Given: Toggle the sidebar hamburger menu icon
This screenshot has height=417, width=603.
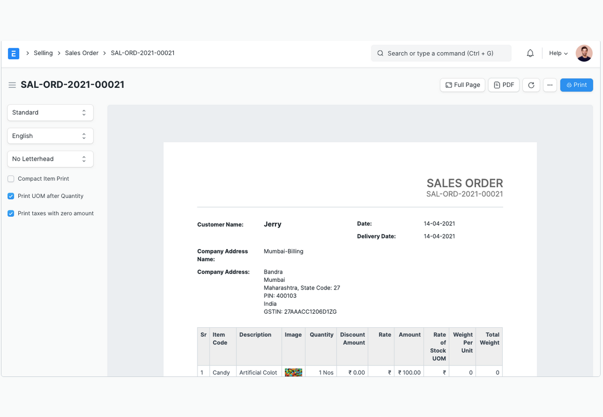Looking at the screenshot, I should [x=12, y=85].
